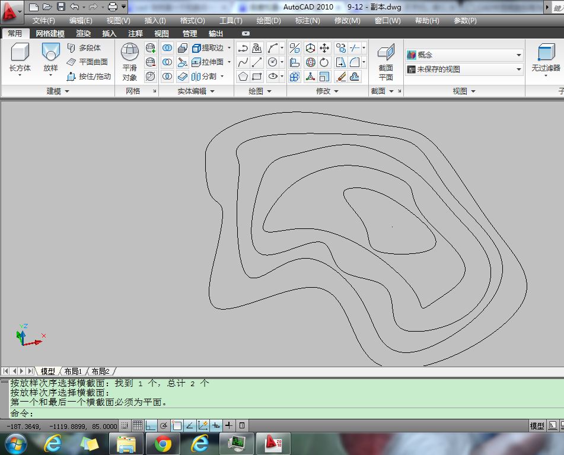The width and height of the screenshot is (564, 455).
Task: Toggle lineweight display in status bar
Action: [x=229, y=426]
